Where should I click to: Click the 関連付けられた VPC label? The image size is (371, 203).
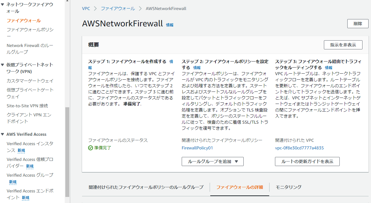[x=294, y=140]
